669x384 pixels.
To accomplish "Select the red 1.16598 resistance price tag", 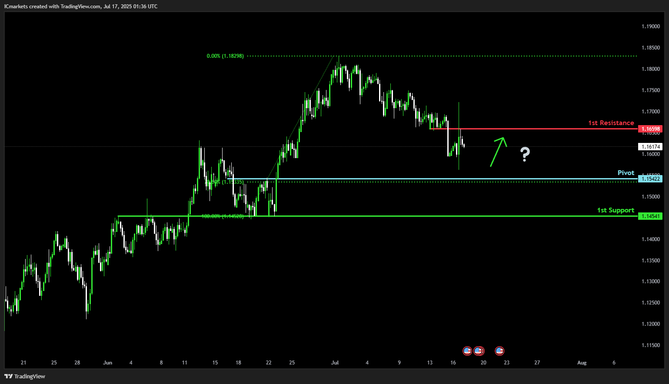I will (650, 129).
